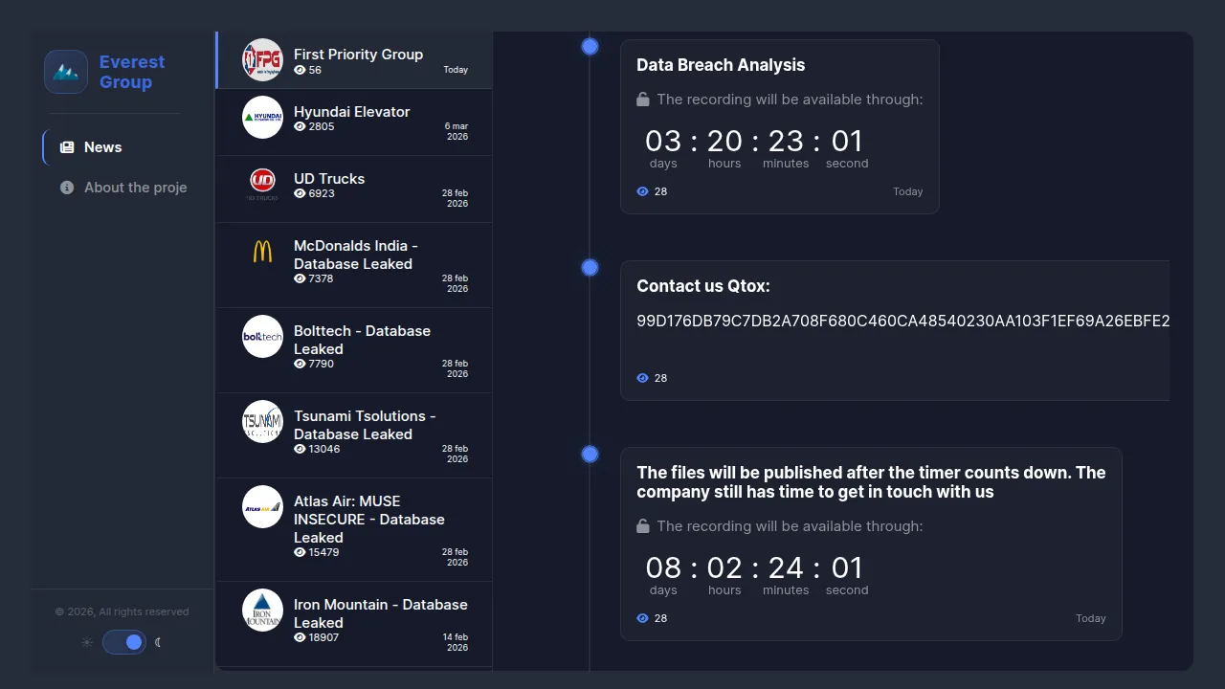Click the Data Breach Analysis card title
This screenshot has width=1225, height=689.
coord(721,65)
